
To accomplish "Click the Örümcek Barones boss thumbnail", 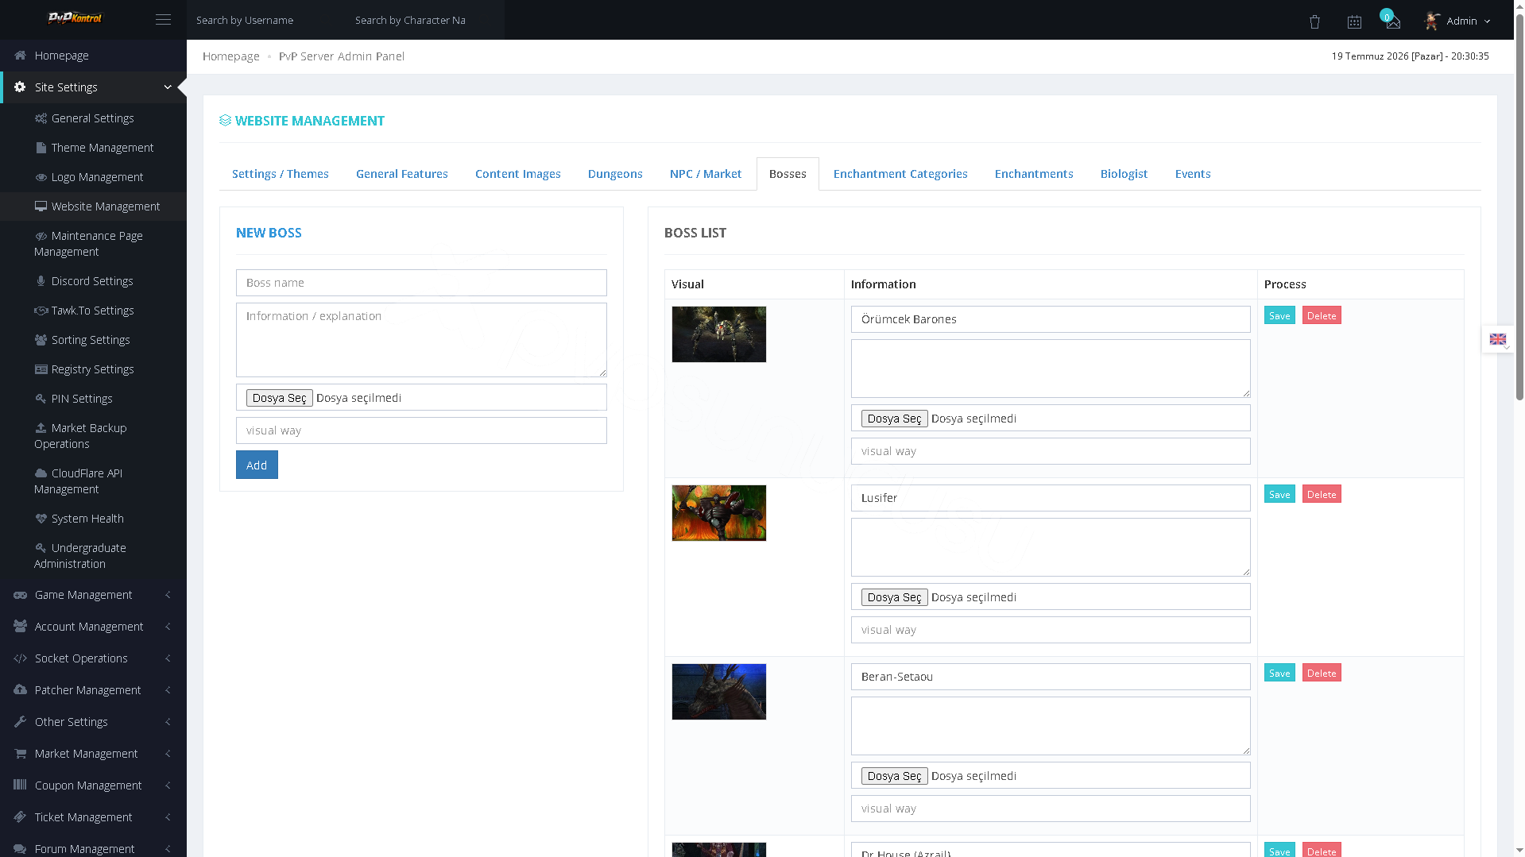I will pos(719,334).
